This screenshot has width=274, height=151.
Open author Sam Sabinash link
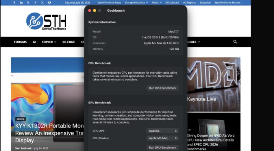[23, 148]
